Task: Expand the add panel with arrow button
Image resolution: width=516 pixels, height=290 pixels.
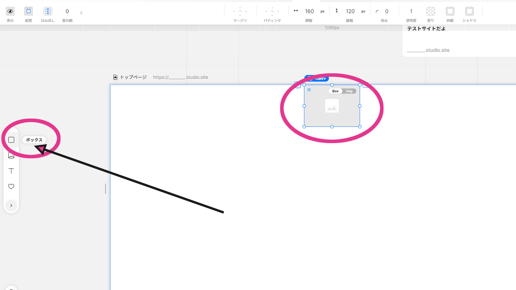Action: click(11, 205)
